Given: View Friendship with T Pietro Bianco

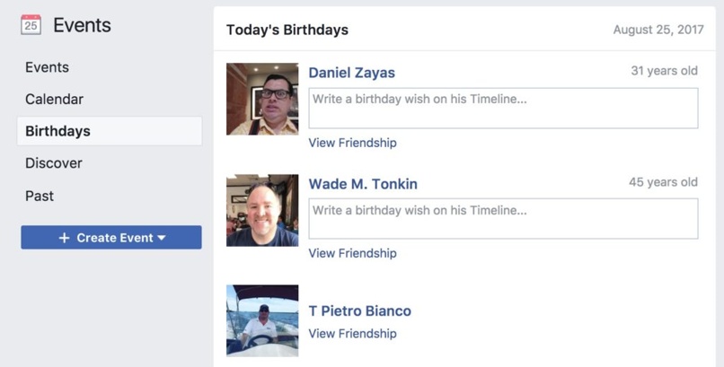Looking at the screenshot, I should tap(352, 334).
